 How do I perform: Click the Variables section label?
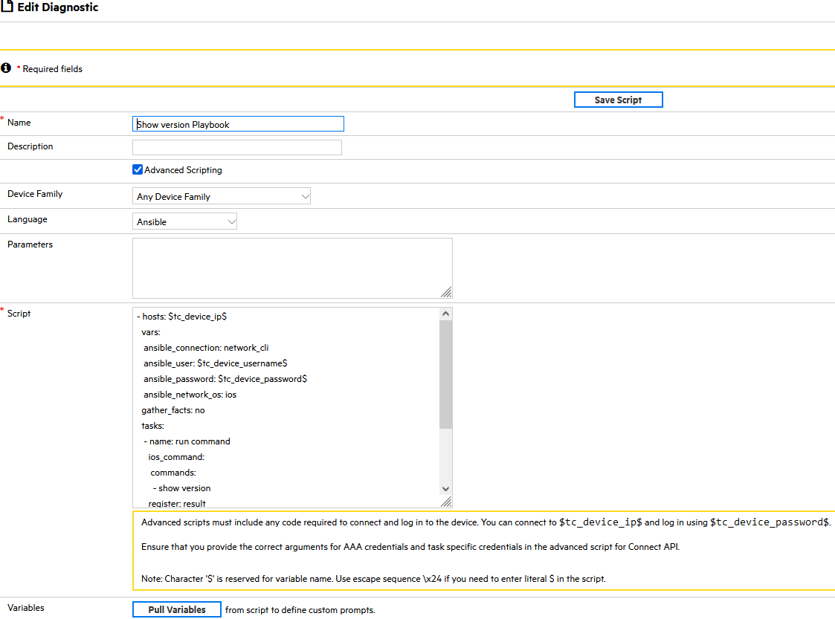click(x=24, y=607)
